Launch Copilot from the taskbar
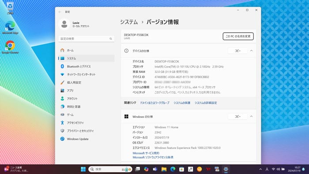 click(x=146, y=169)
